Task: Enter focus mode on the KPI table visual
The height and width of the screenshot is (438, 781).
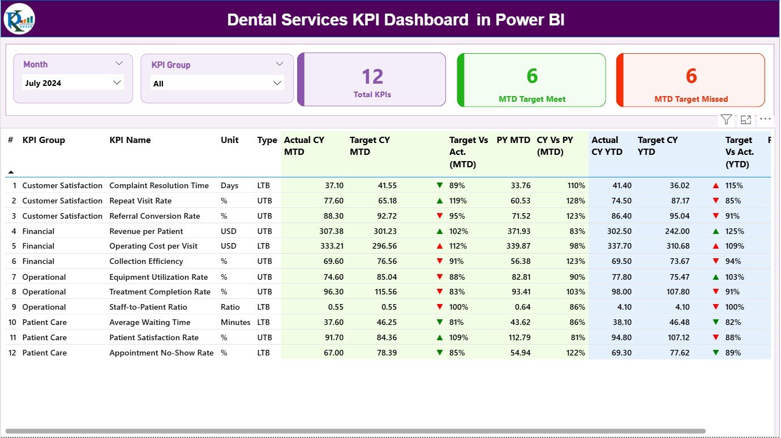Action: click(745, 120)
